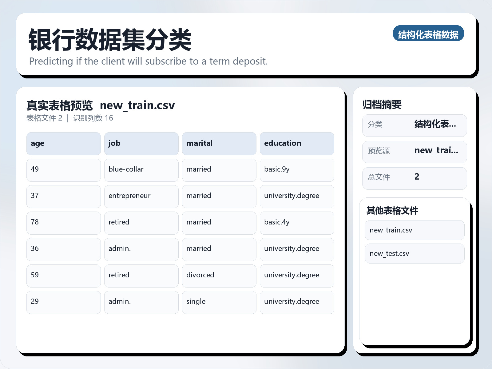The width and height of the screenshot is (492, 369).
Task: Select the education column header
Action: coord(297,143)
